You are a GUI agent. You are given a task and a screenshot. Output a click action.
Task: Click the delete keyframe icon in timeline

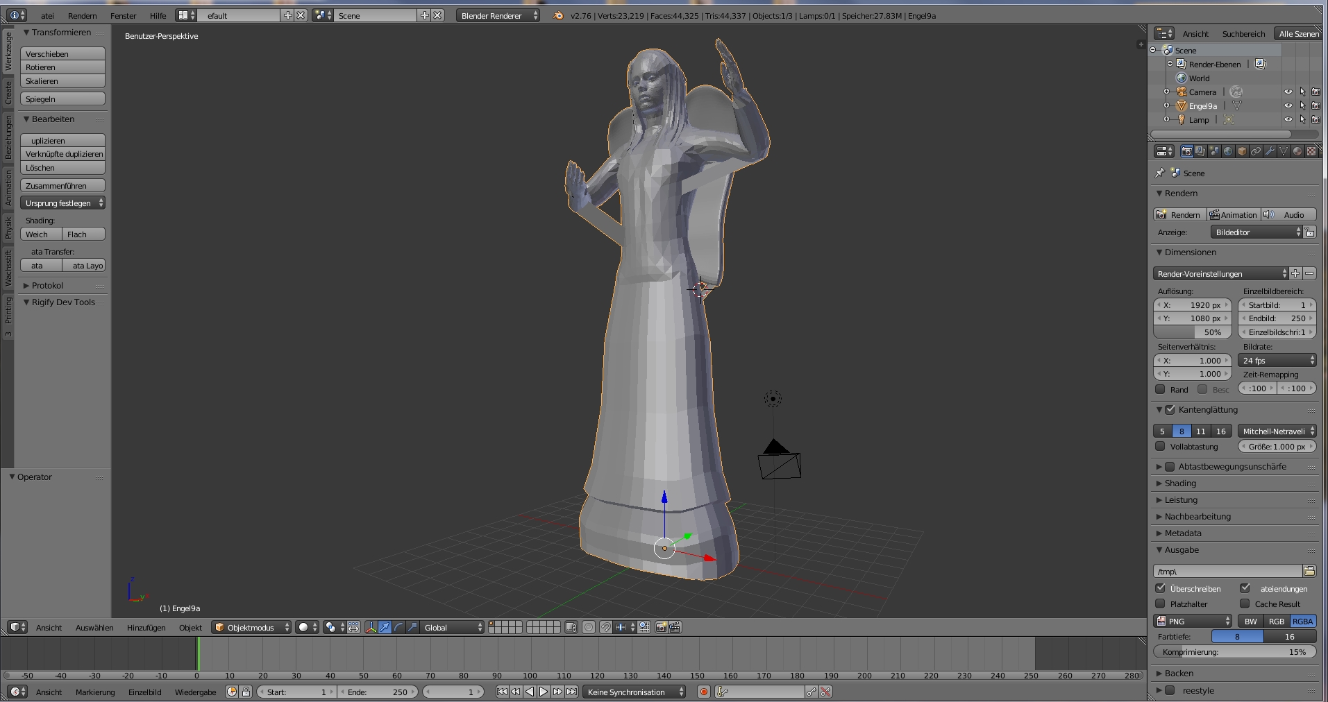[x=825, y=692]
